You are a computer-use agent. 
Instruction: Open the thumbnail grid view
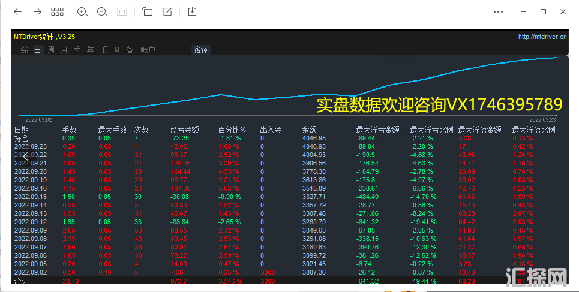57,11
